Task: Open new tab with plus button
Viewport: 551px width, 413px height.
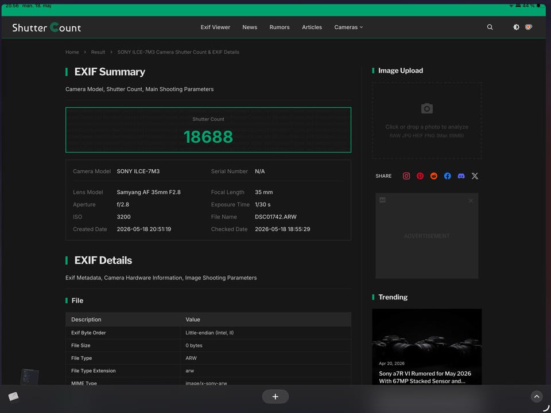Action: point(275,396)
